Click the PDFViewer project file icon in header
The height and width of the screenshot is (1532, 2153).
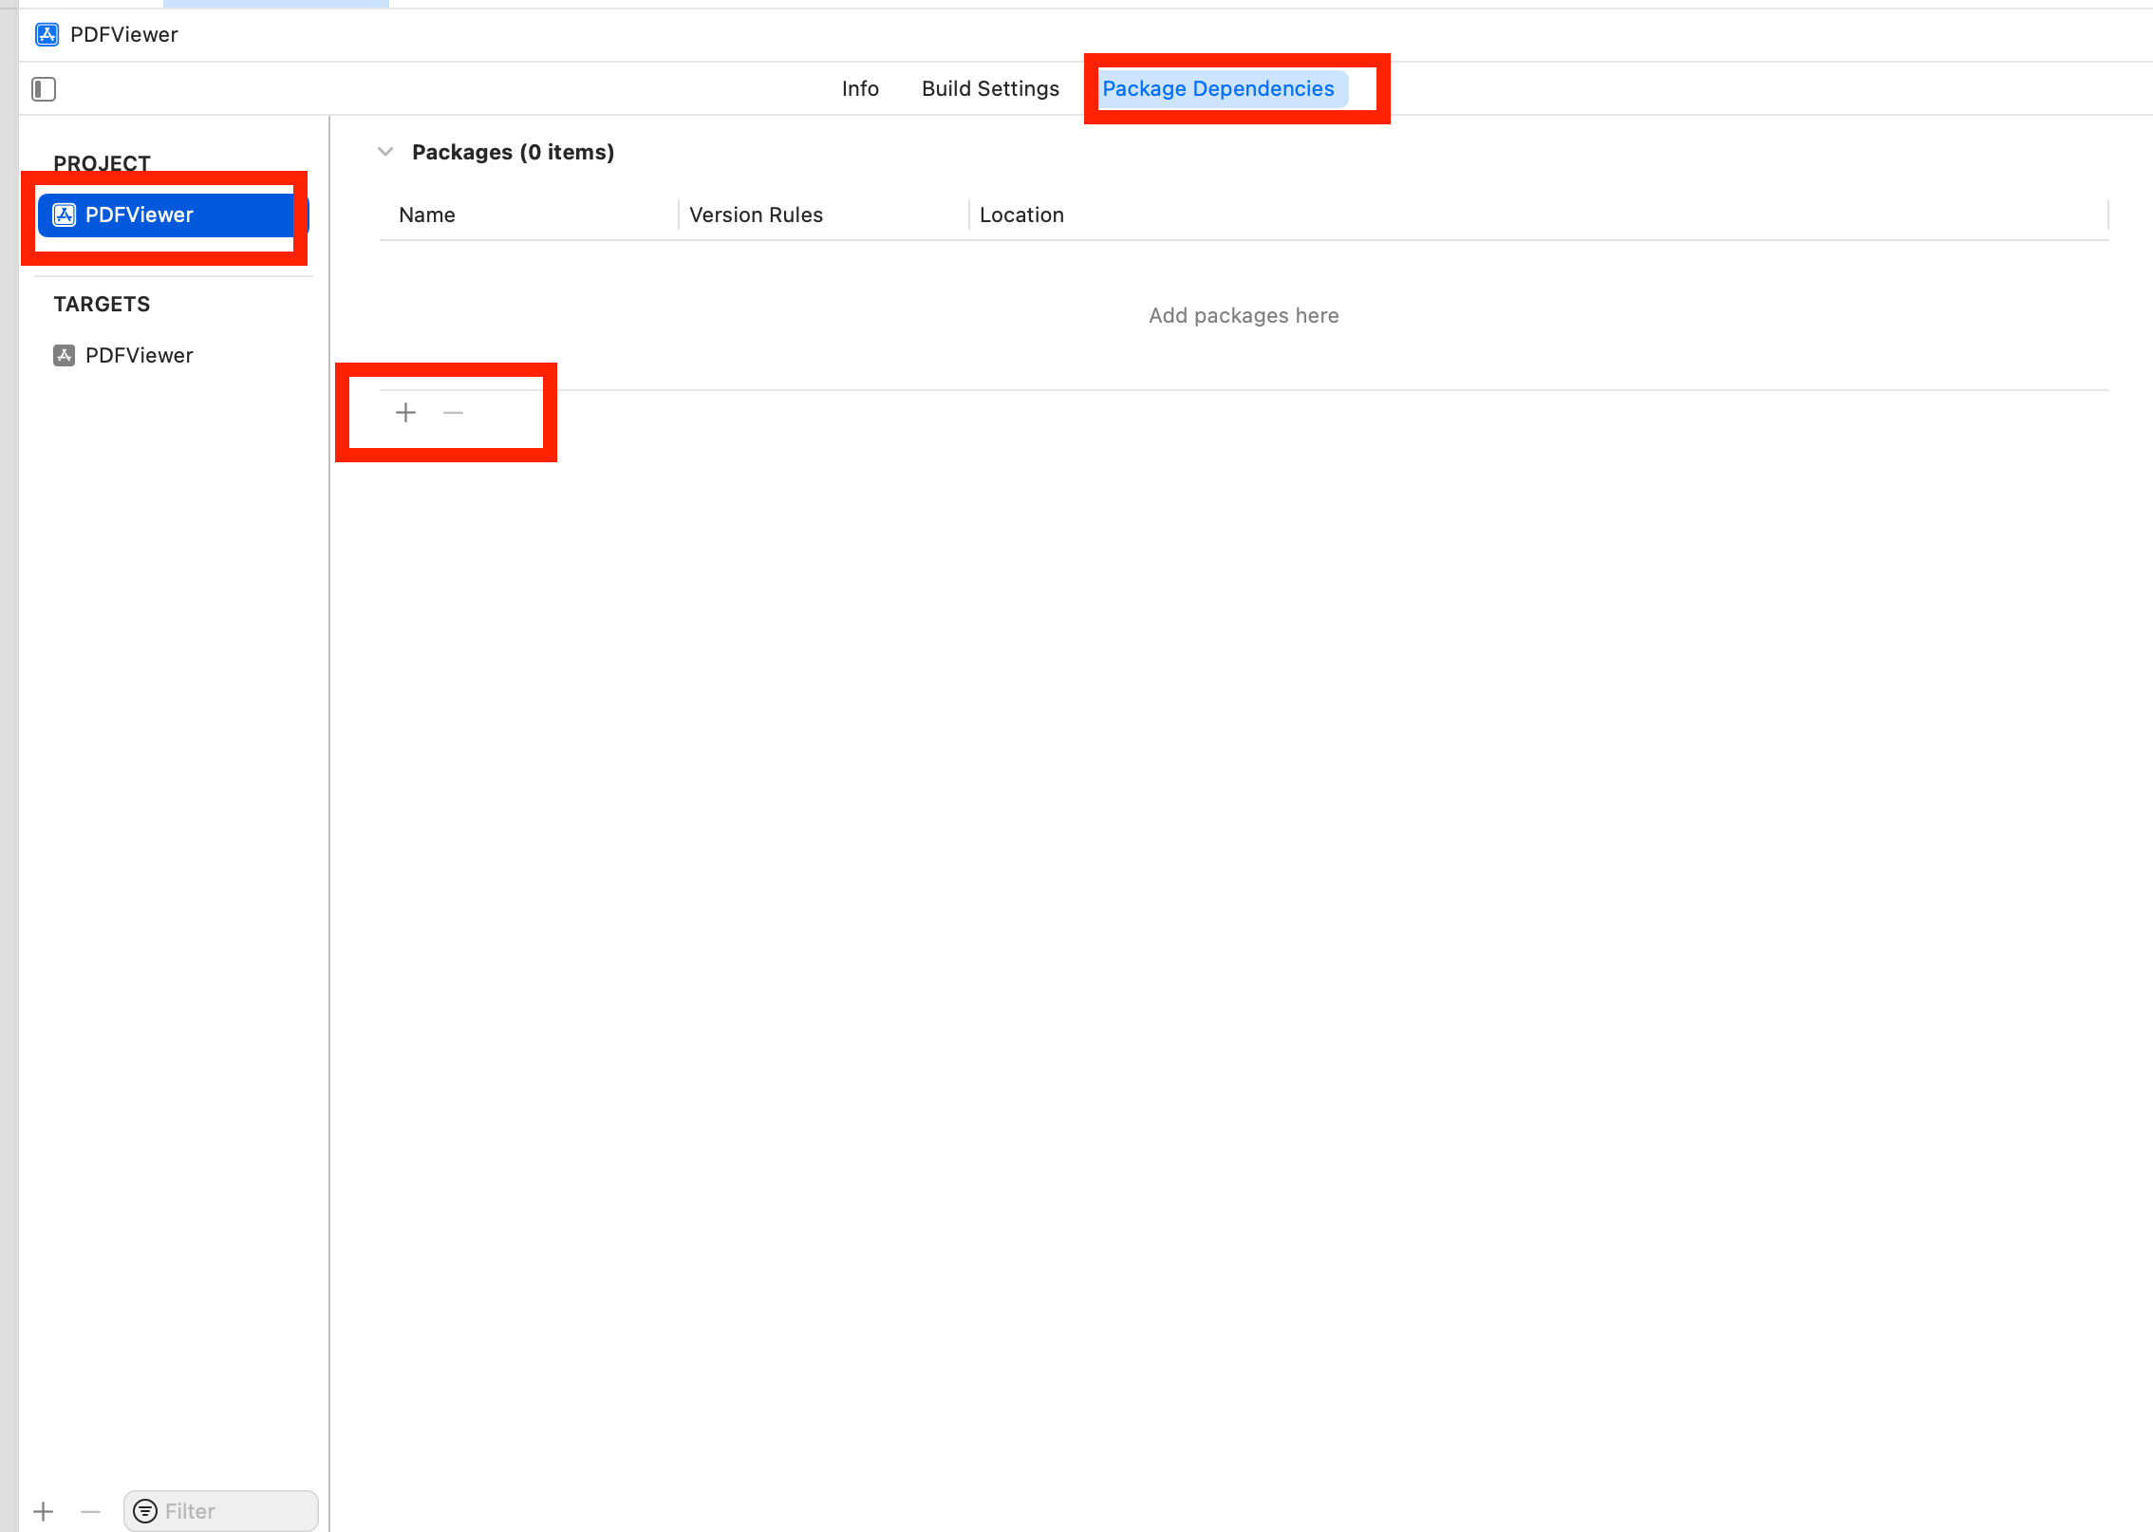[47, 35]
